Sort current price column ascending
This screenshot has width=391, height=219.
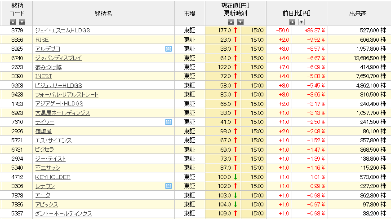231,22
